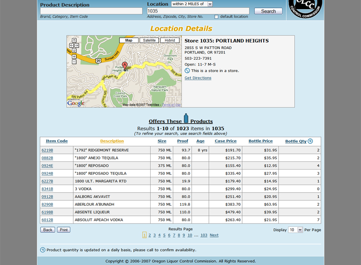The width and height of the screenshot is (361, 265).
Task: Open item code 0924B
Action: pyautogui.click(x=47, y=173)
